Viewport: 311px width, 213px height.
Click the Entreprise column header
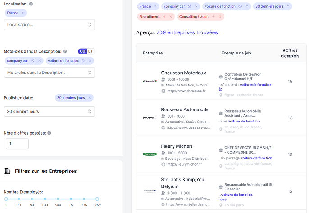[153, 53]
